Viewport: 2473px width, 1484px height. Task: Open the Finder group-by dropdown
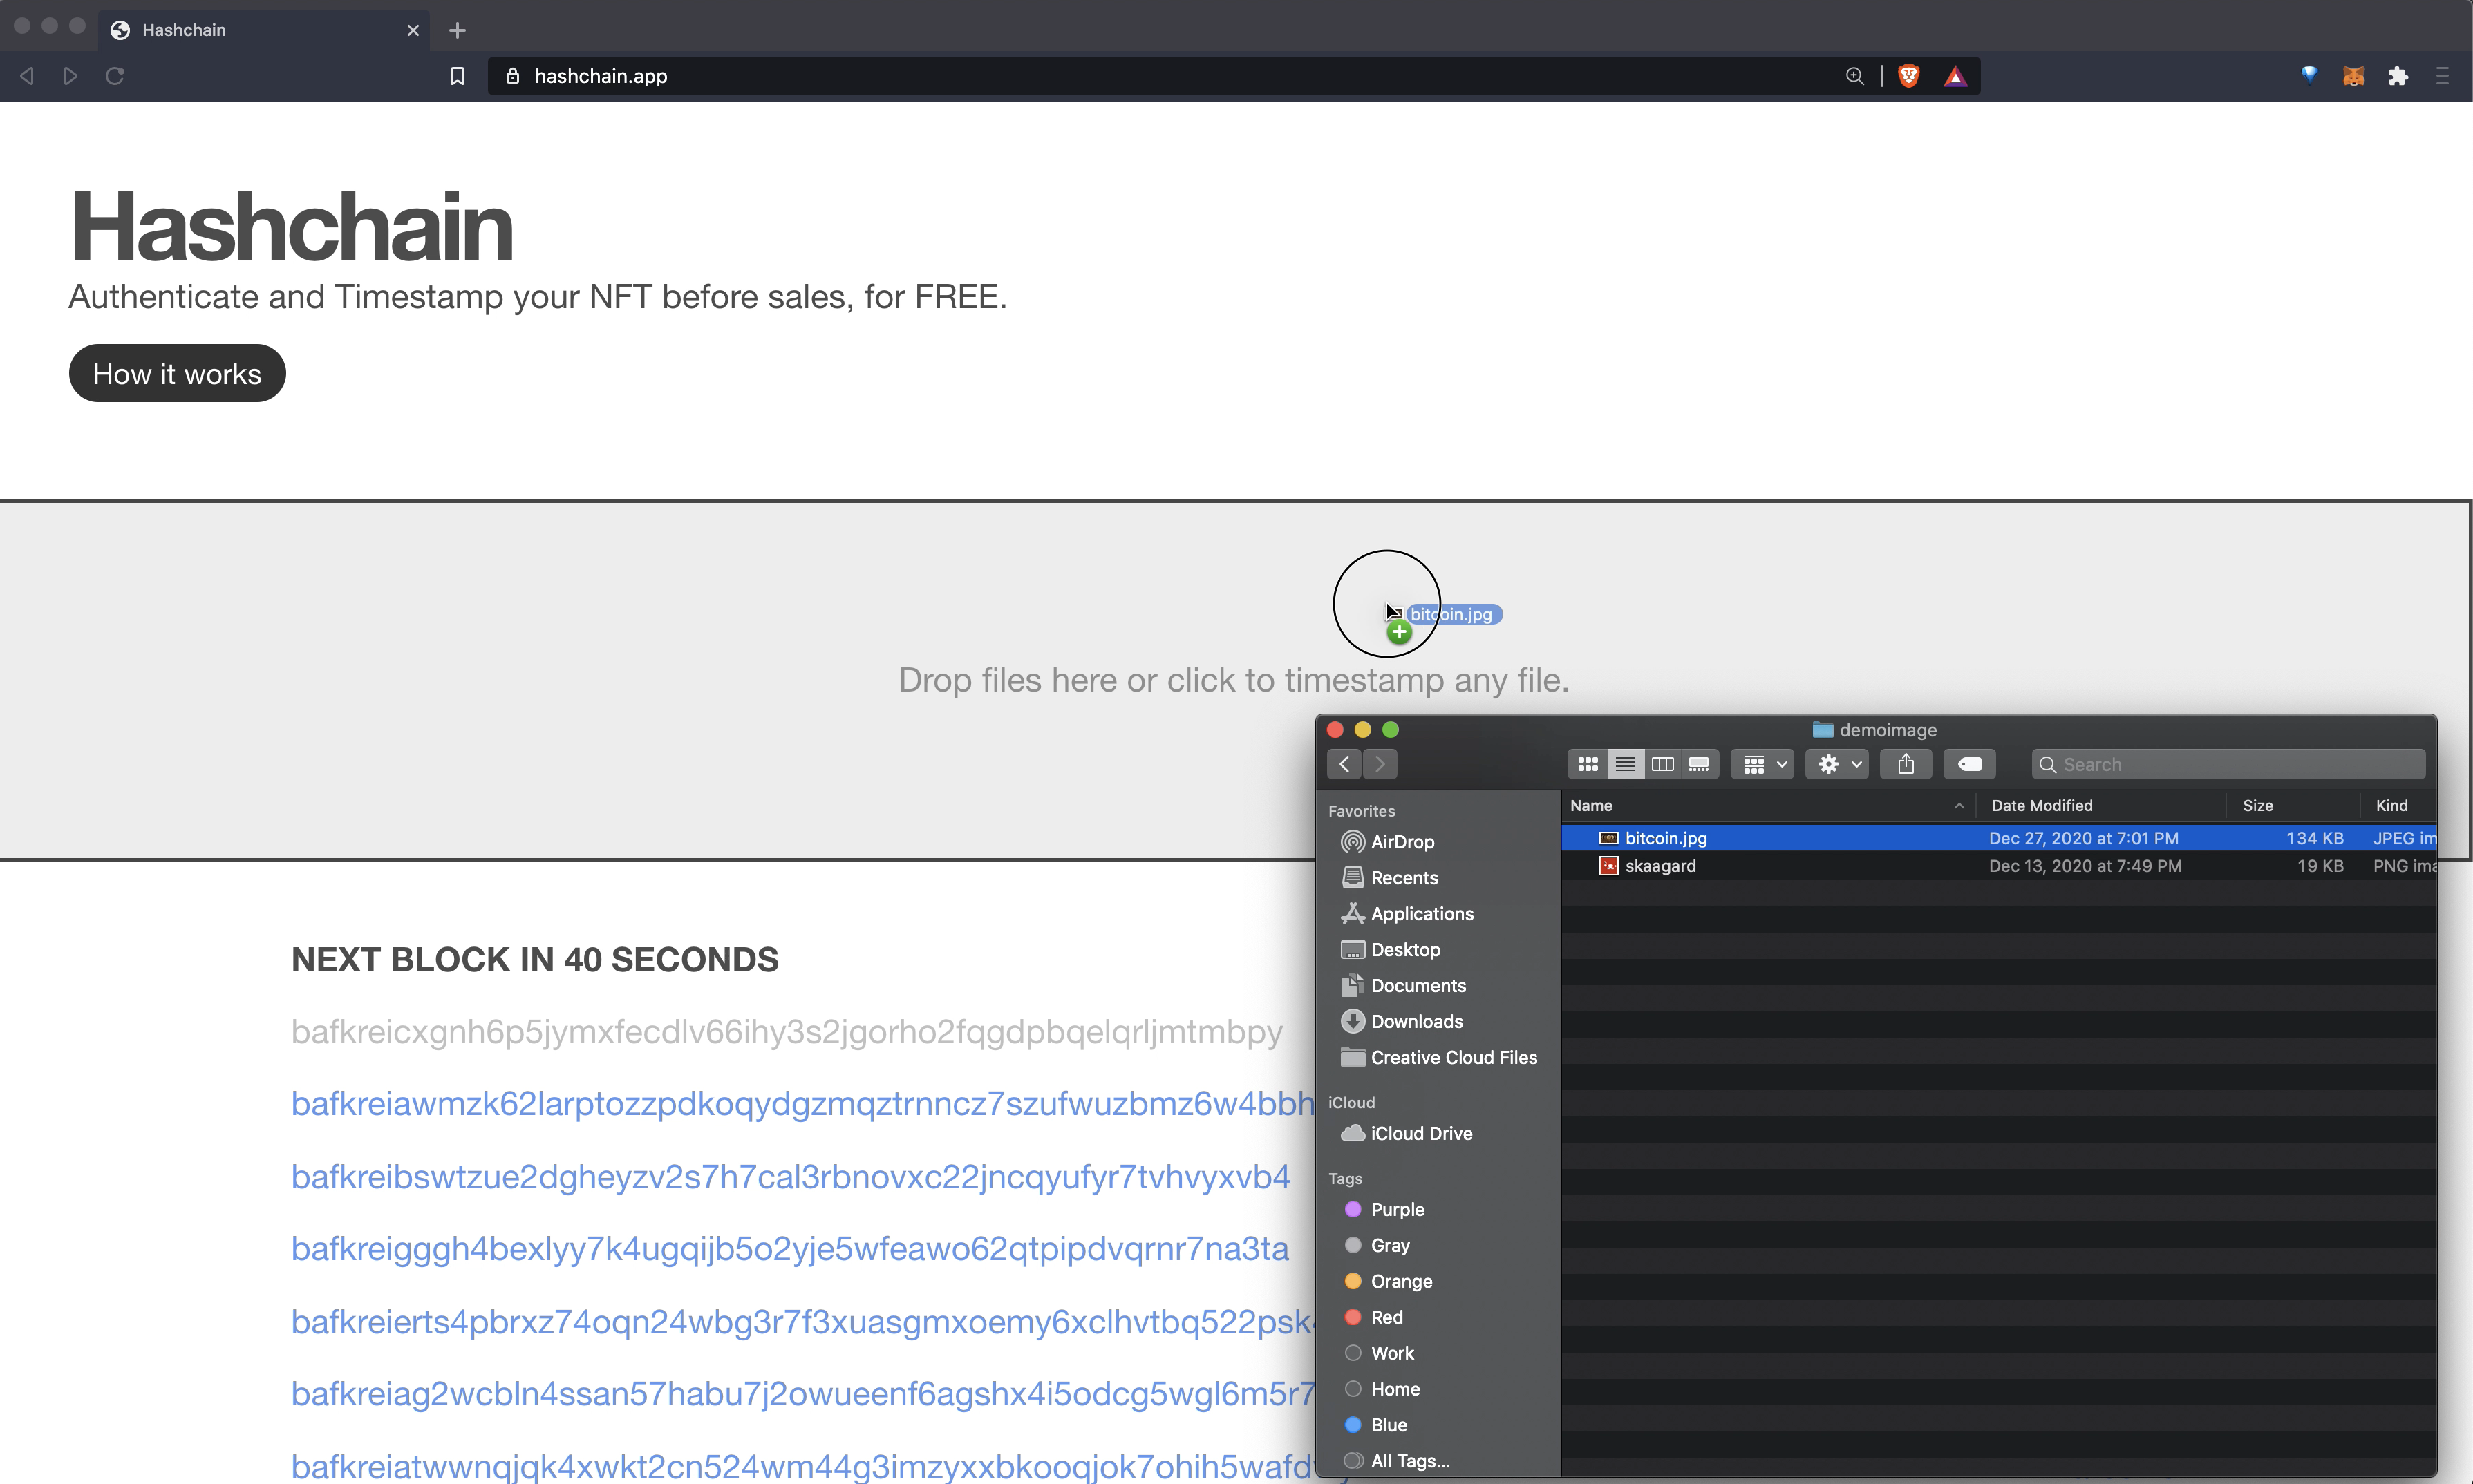pyautogui.click(x=1762, y=764)
